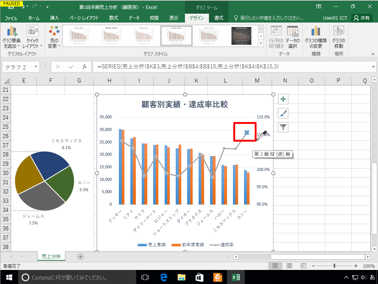The width and height of the screenshot is (378, 284).
Task: Select グラフの種類の変更 icon
Action: click(x=316, y=35)
